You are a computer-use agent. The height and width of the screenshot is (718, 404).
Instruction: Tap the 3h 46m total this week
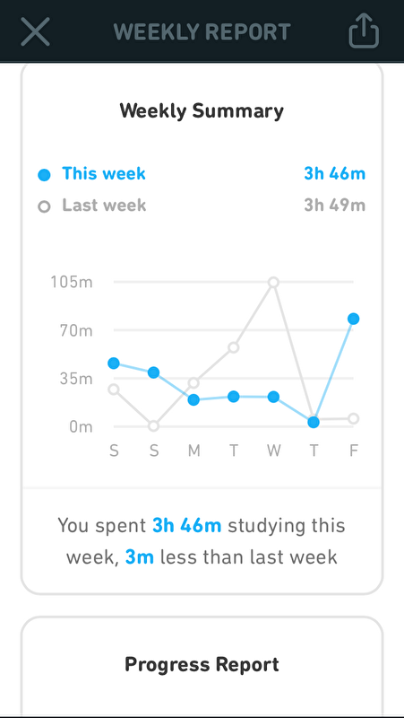(x=334, y=173)
